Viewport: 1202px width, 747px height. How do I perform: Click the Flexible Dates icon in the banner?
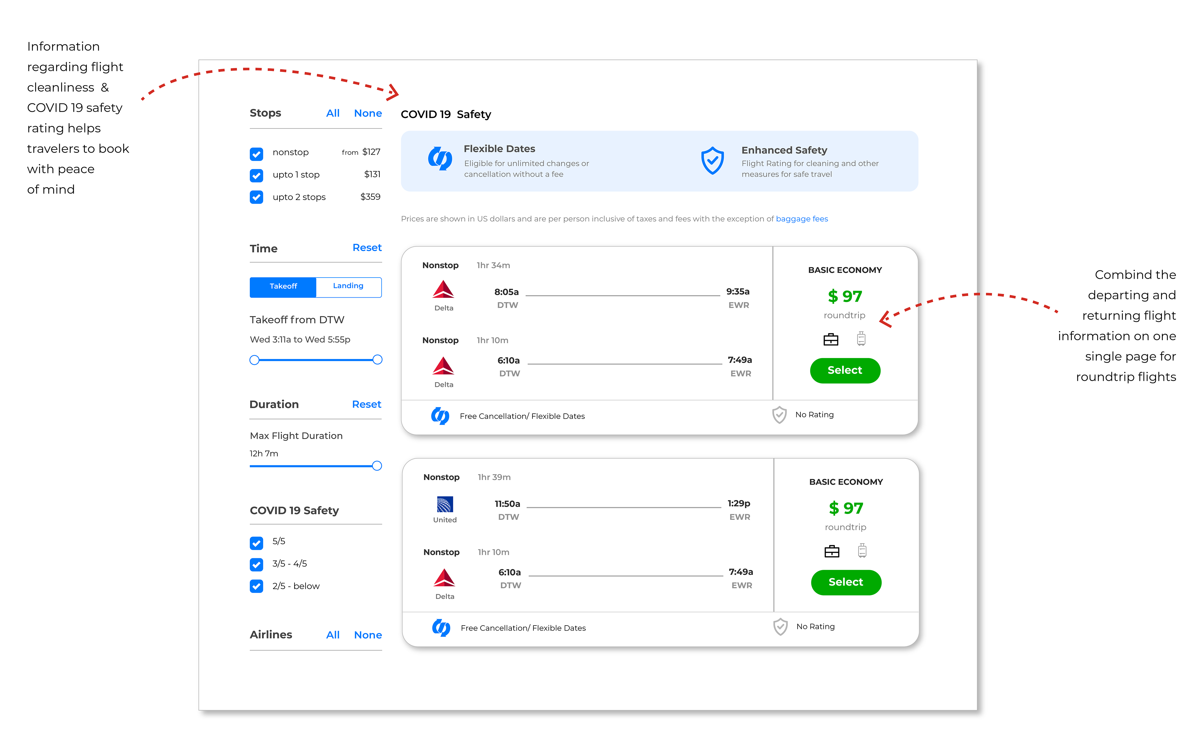(x=440, y=159)
